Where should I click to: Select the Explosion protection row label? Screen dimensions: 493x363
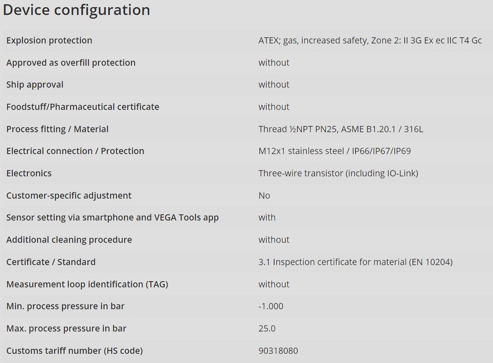[49, 41]
